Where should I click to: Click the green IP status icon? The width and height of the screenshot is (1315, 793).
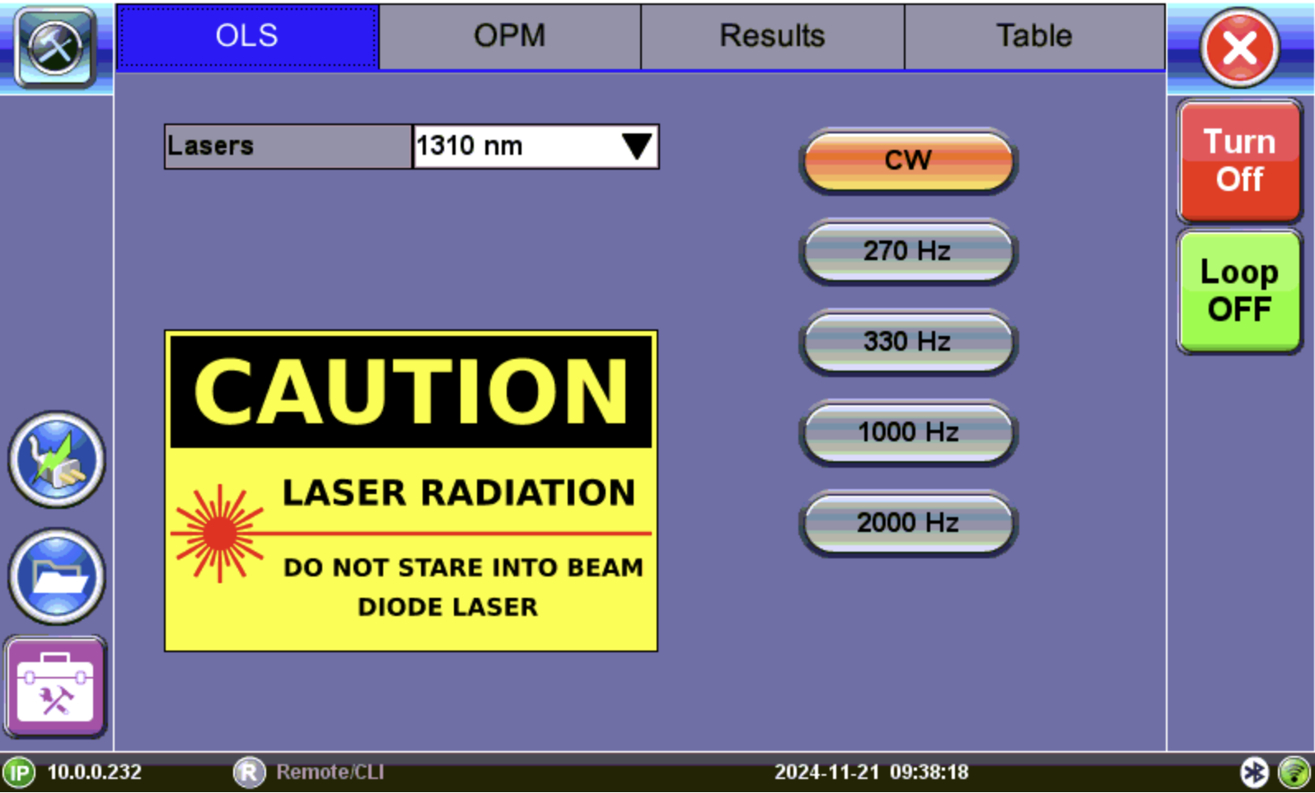click(19, 772)
